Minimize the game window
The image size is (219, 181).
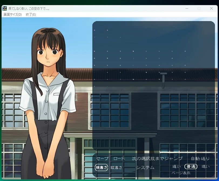click(x=187, y=9)
